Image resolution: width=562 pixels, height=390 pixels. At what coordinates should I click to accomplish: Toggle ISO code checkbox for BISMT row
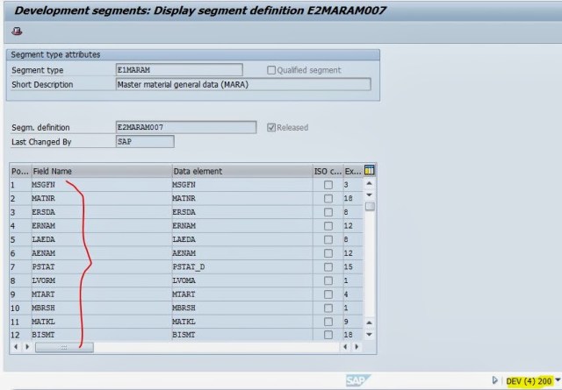[x=328, y=335]
